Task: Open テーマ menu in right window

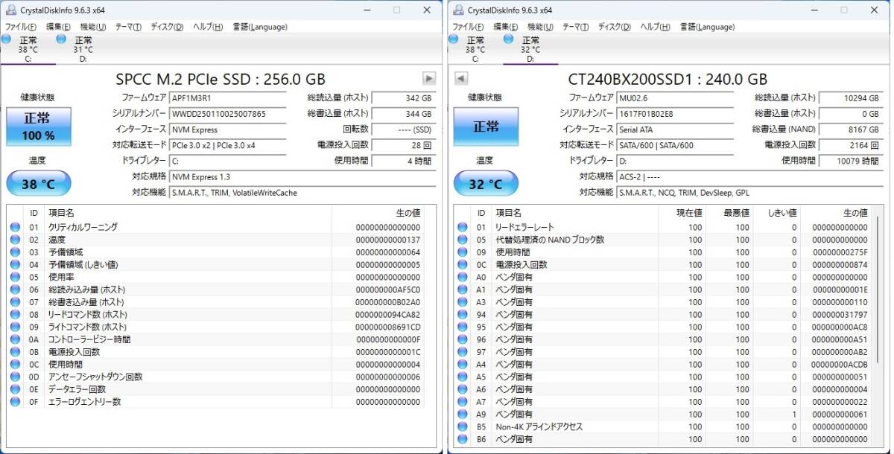Action: pyautogui.click(x=575, y=27)
